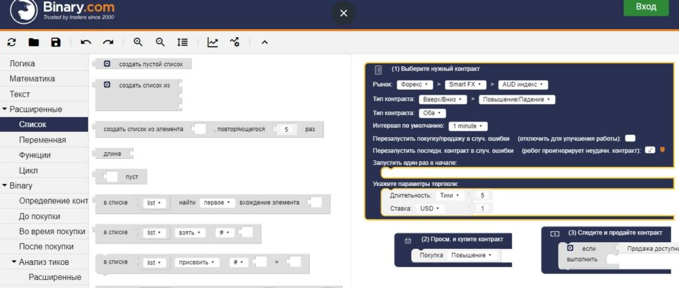The image size is (679, 288).
Task: Open the chart line graph icon
Action: coord(212,42)
